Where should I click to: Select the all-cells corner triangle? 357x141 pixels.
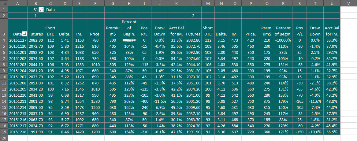coord(4,3)
